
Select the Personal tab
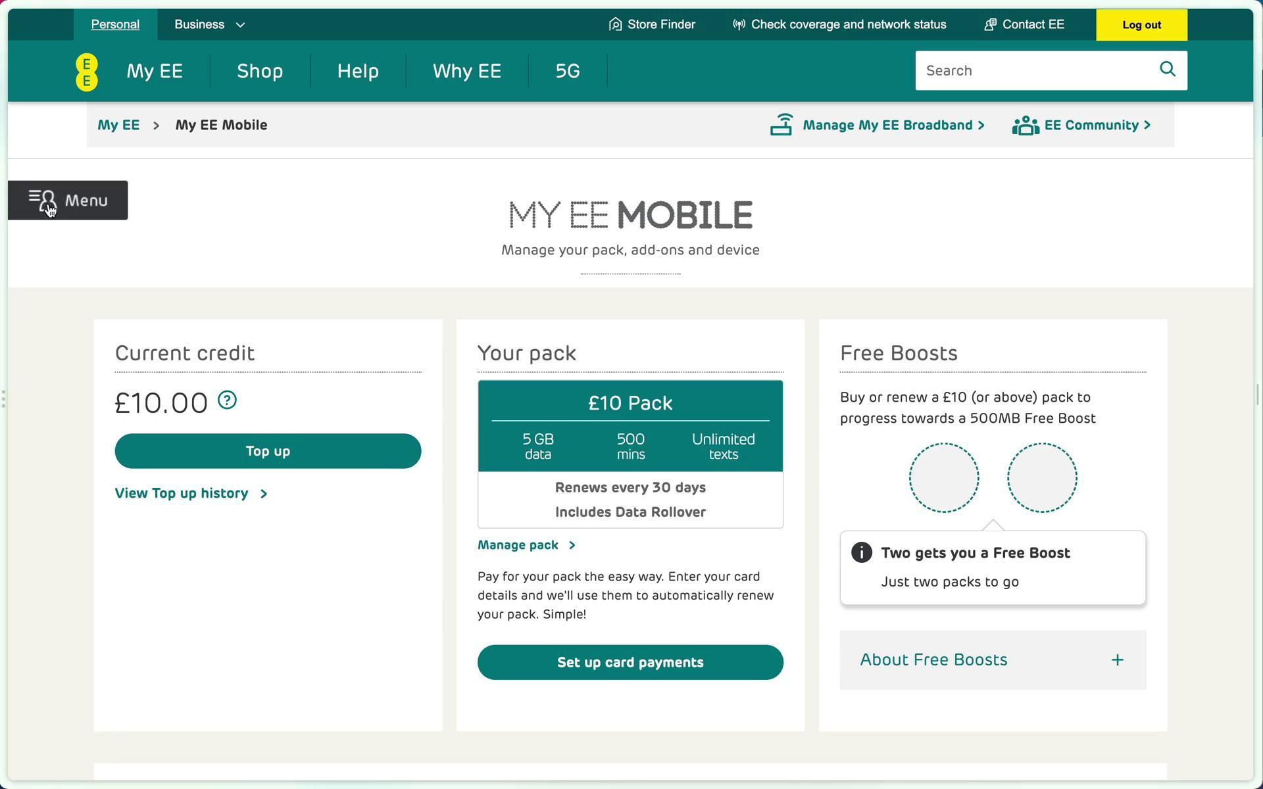[115, 24]
